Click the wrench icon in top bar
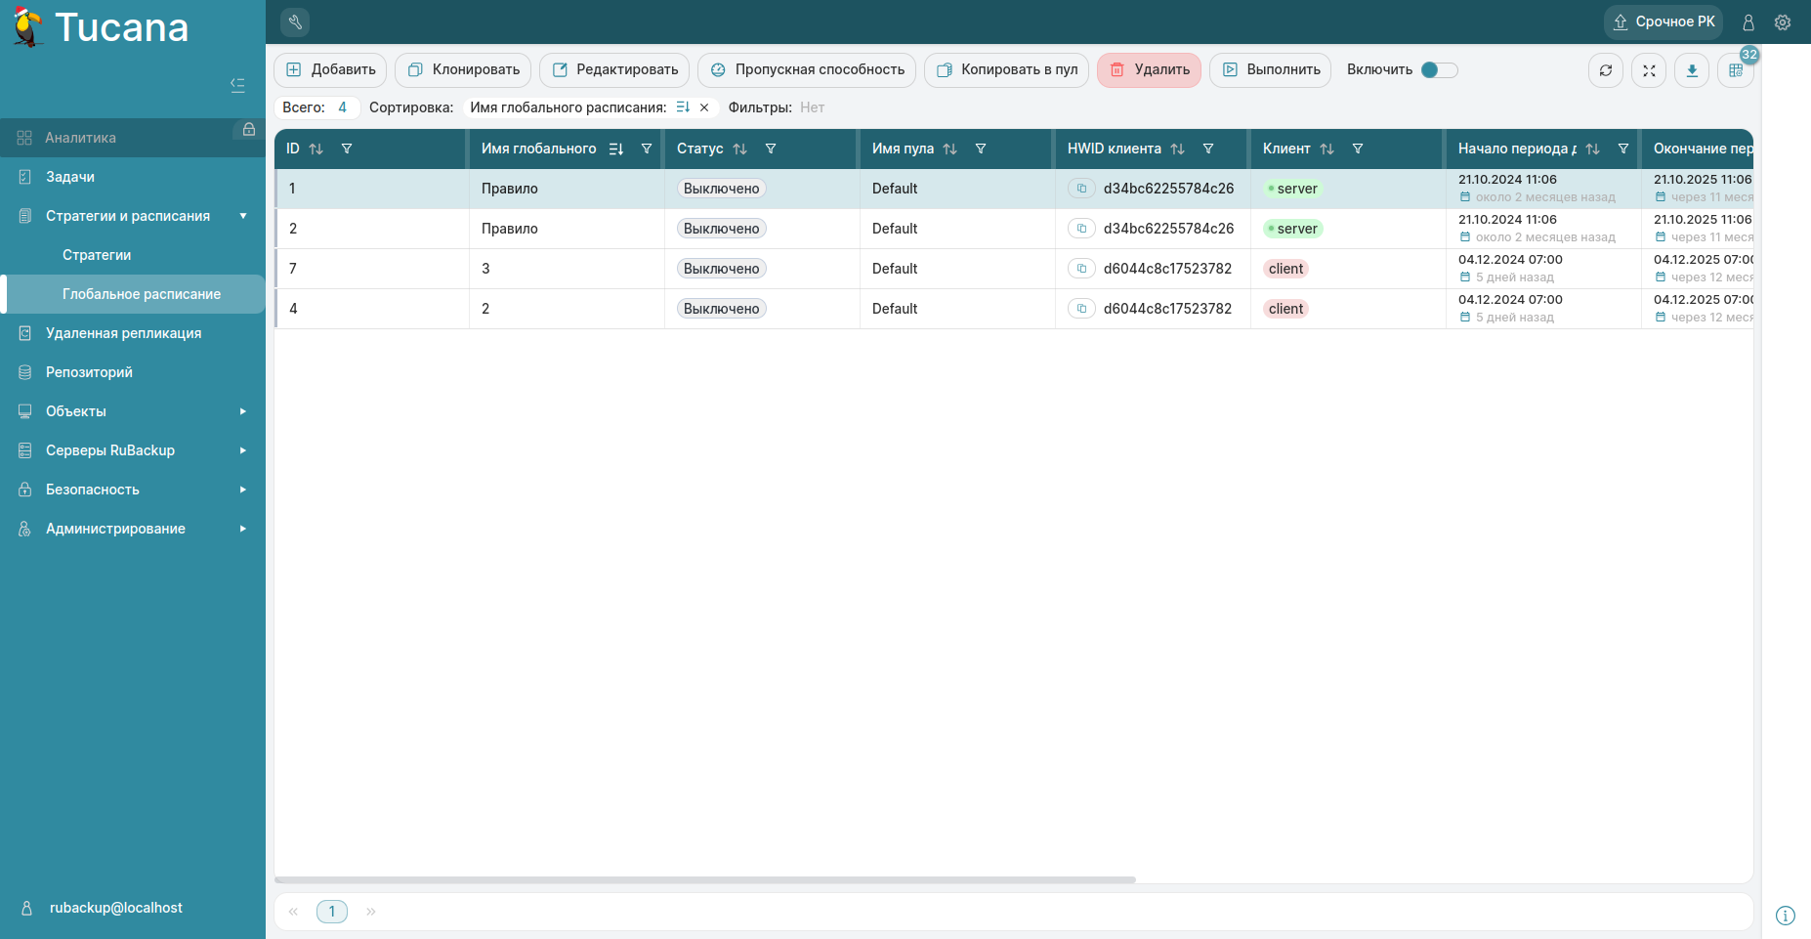This screenshot has width=1811, height=939. pyautogui.click(x=295, y=21)
